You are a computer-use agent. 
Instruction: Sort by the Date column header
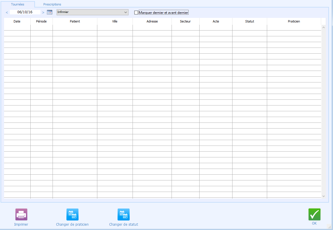pyautogui.click(x=17, y=21)
